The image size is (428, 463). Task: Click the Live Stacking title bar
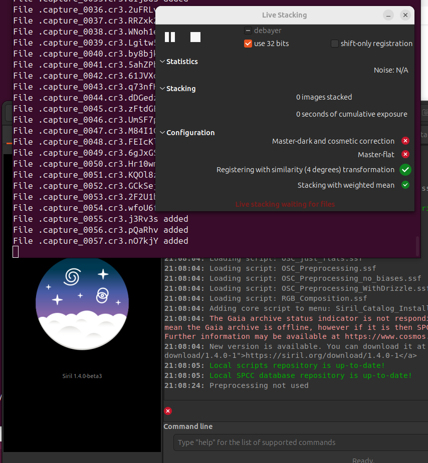(x=284, y=15)
